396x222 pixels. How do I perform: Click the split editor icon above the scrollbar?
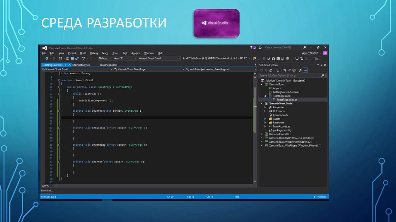(255, 73)
